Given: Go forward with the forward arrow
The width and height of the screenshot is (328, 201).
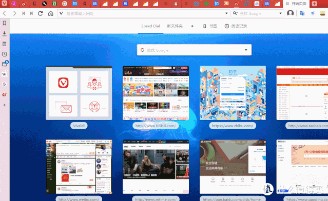Looking at the screenshot, I should (x=14, y=13).
